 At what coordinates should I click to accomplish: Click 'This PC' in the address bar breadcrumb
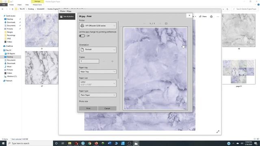[22, 9]
